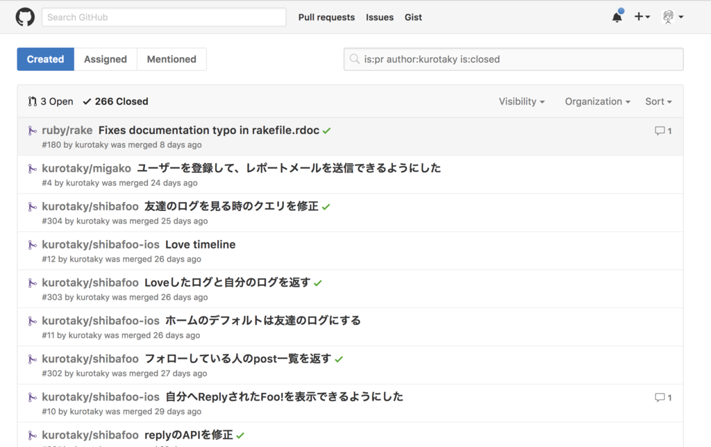Click green check status on PR #302

[339, 359]
